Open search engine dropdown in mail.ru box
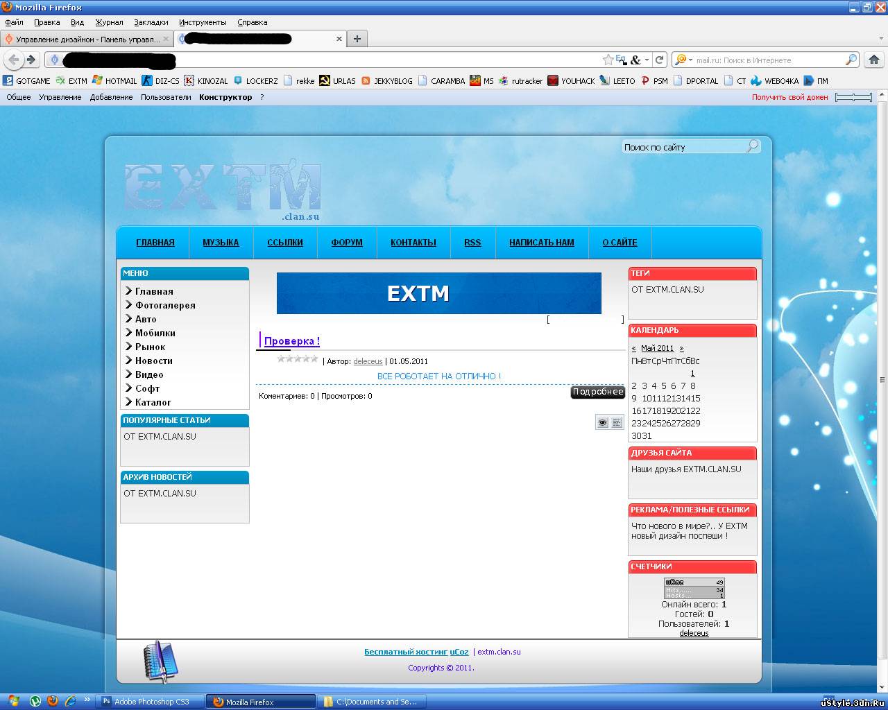888x710 pixels. coord(684,60)
